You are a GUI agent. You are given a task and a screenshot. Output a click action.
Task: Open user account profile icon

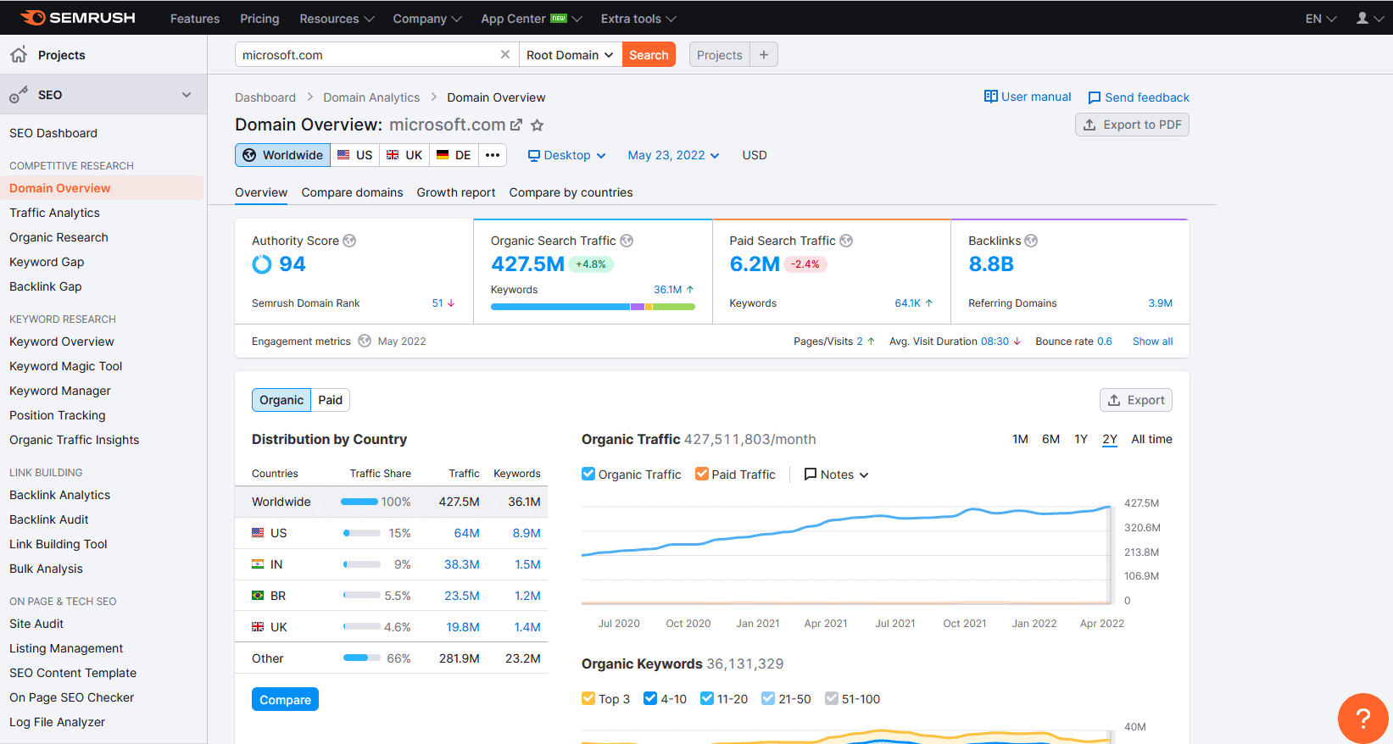click(x=1362, y=18)
